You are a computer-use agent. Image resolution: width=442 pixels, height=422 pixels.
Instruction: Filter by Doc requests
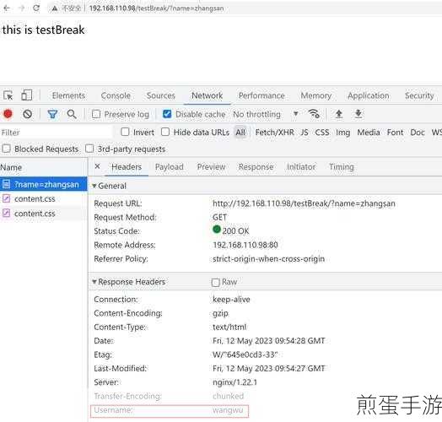pos(418,133)
